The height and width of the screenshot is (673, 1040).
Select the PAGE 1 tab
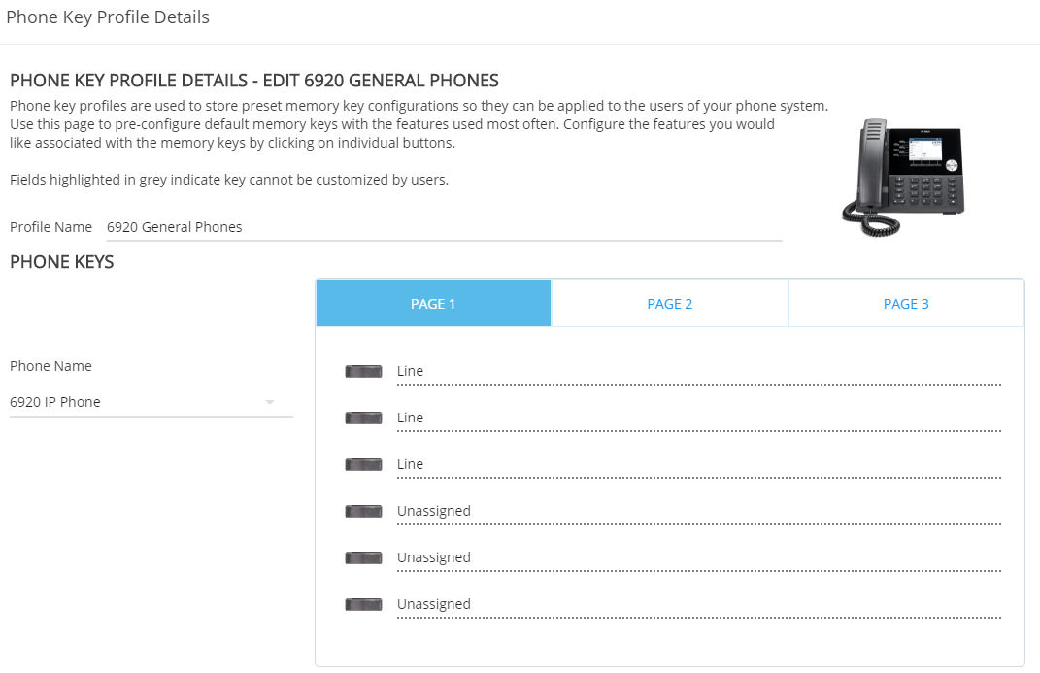[433, 304]
